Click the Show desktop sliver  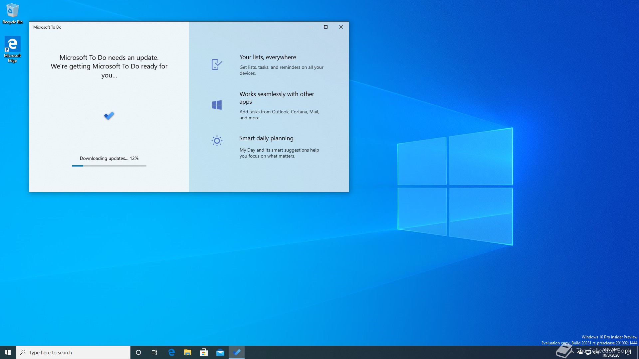(x=638, y=352)
